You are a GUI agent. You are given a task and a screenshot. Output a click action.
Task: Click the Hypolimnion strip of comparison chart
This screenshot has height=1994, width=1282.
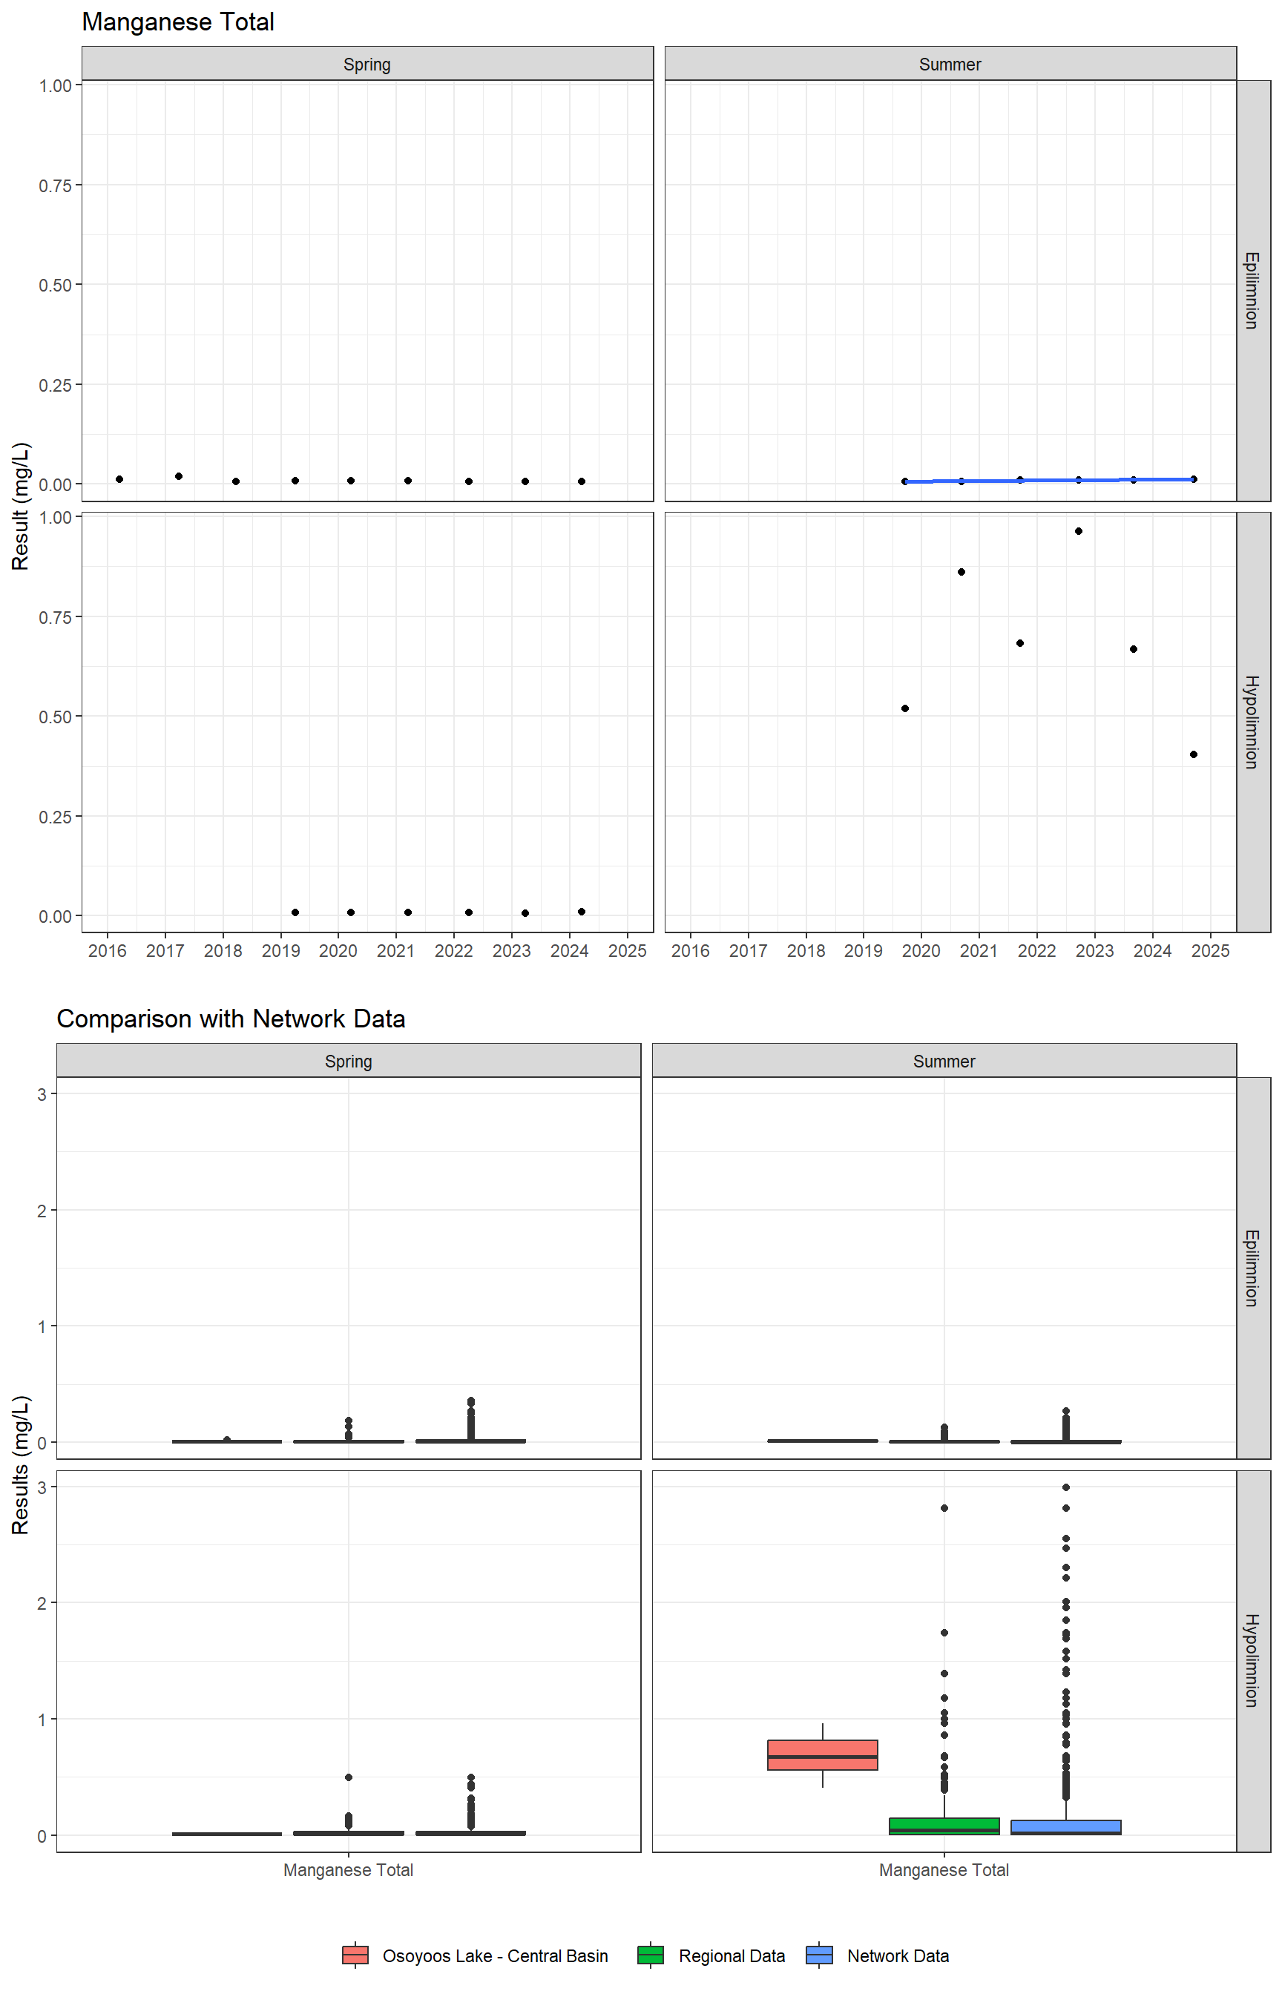(1253, 1661)
